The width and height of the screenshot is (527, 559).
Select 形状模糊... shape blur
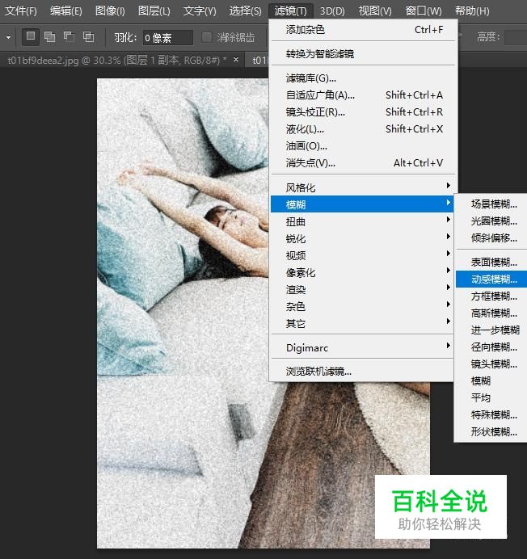tap(491, 431)
